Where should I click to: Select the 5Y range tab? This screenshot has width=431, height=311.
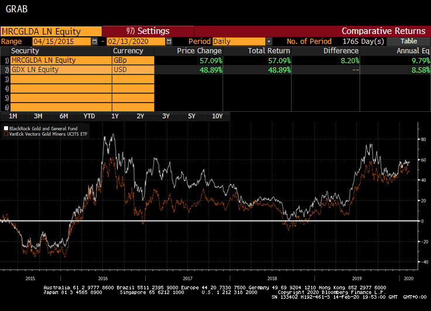(x=191, y=117)
